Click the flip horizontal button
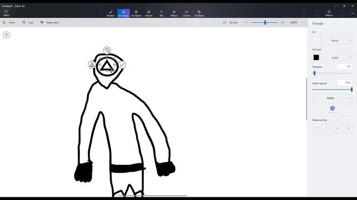 point(337,128)
